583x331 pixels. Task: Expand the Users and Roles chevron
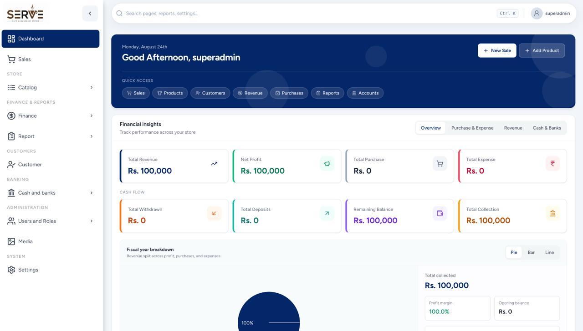92,221
